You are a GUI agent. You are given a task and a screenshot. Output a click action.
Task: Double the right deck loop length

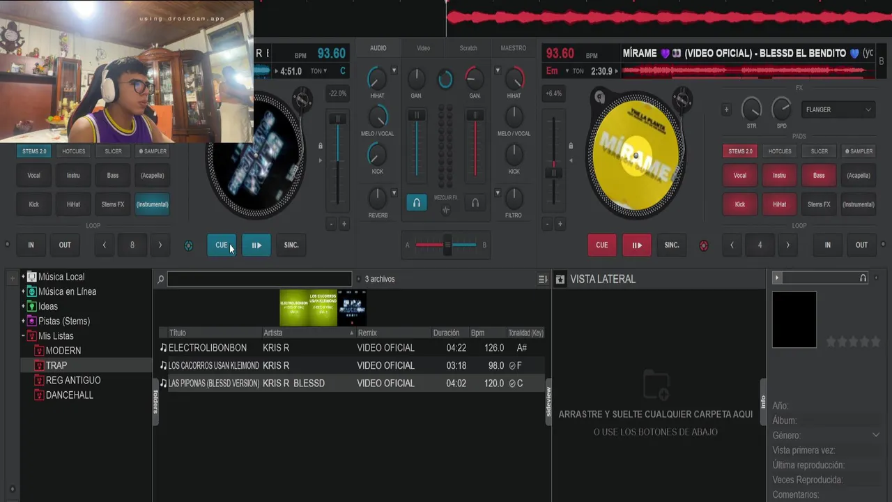(x=787, y=245)
